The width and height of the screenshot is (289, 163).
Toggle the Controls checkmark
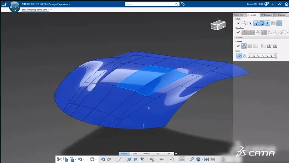tap(238, 46)
